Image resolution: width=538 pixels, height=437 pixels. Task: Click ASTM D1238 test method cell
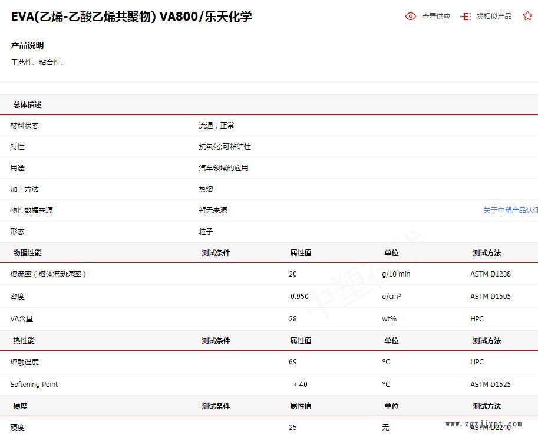click(x=490, y=274)
